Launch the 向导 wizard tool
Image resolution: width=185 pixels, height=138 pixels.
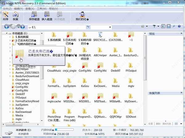click(x=6, y=16)
